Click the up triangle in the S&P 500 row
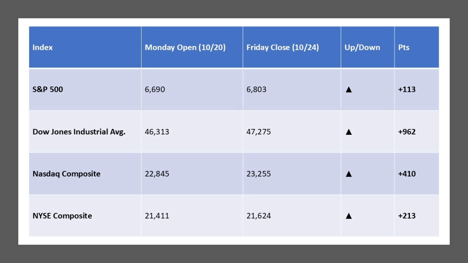This screenshot has width=468, height=263. 349,90
